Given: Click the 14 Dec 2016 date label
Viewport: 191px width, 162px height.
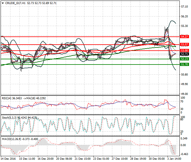Looking at the screenshot, I should pos(8,159).
